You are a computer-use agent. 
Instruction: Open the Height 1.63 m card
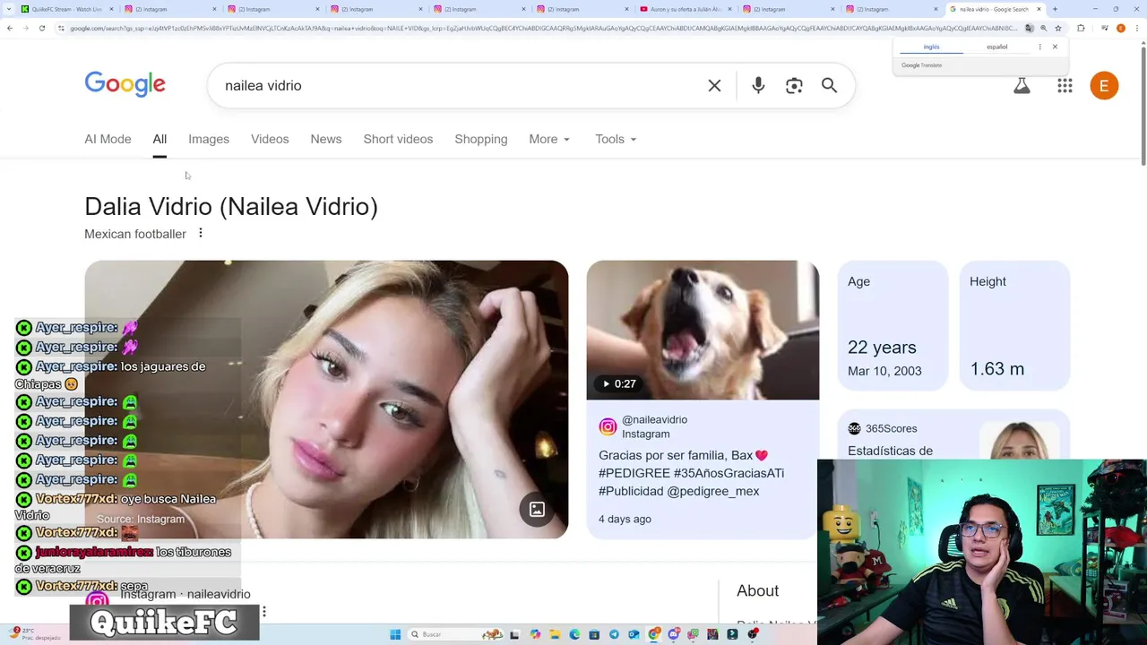[x=1014, y=325]
